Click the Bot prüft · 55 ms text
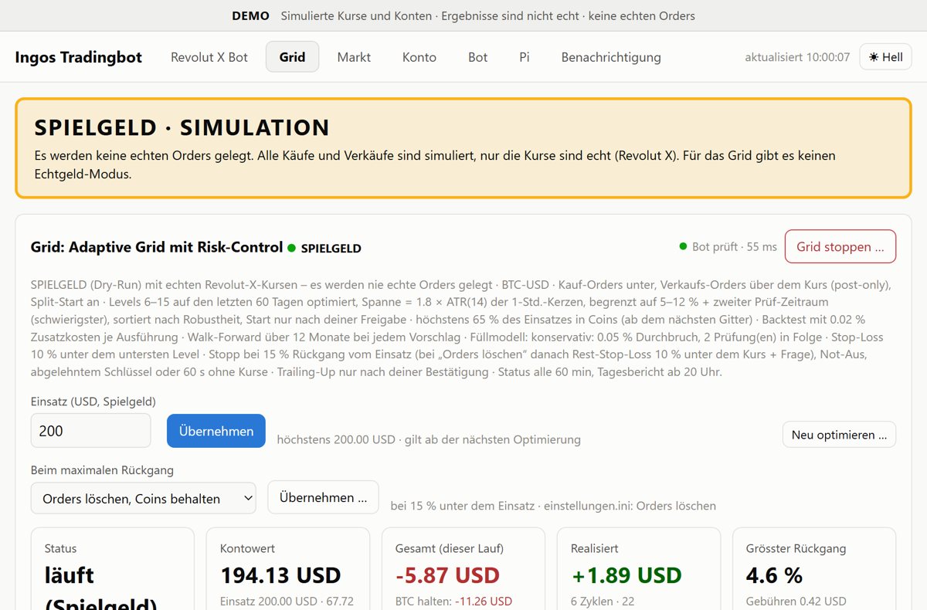The image size is (927, 610). 735,247
